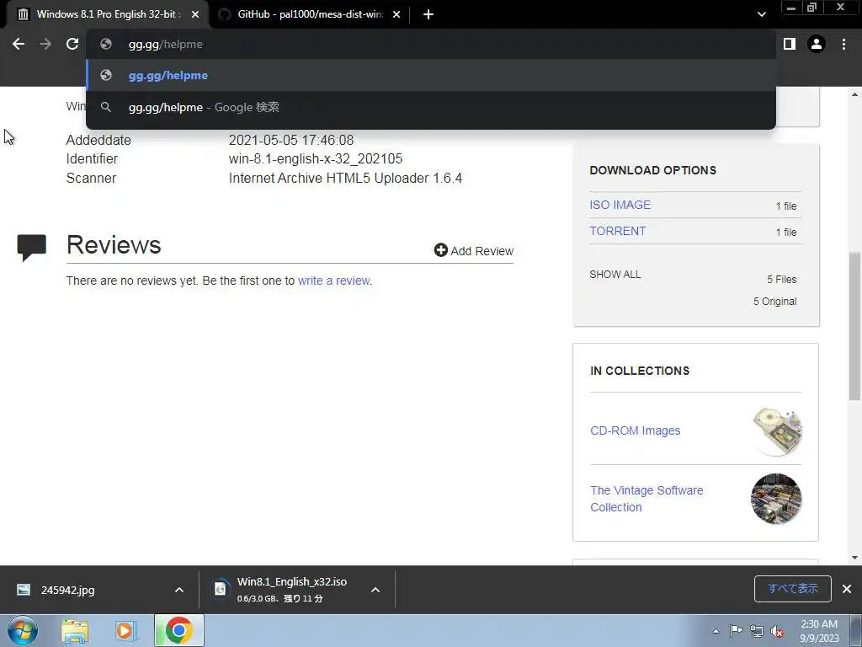Screen dimensions: 862x647
Task: Click the magnifier icon in search suggestion
Action: pyautogui.click(x=106, y=107)
